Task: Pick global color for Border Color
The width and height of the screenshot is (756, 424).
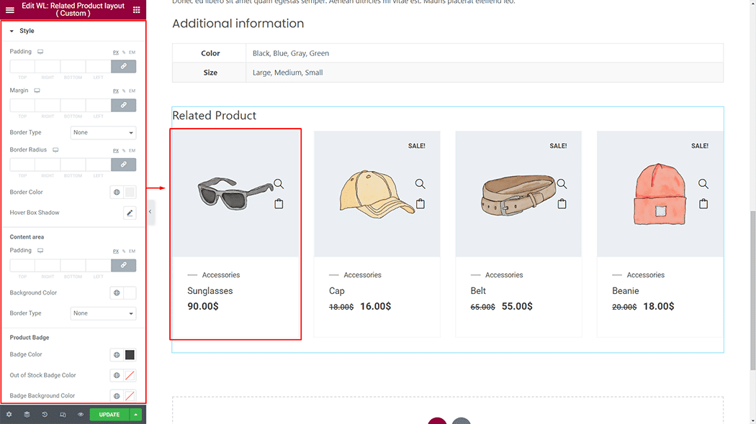Action: (117, 193)
